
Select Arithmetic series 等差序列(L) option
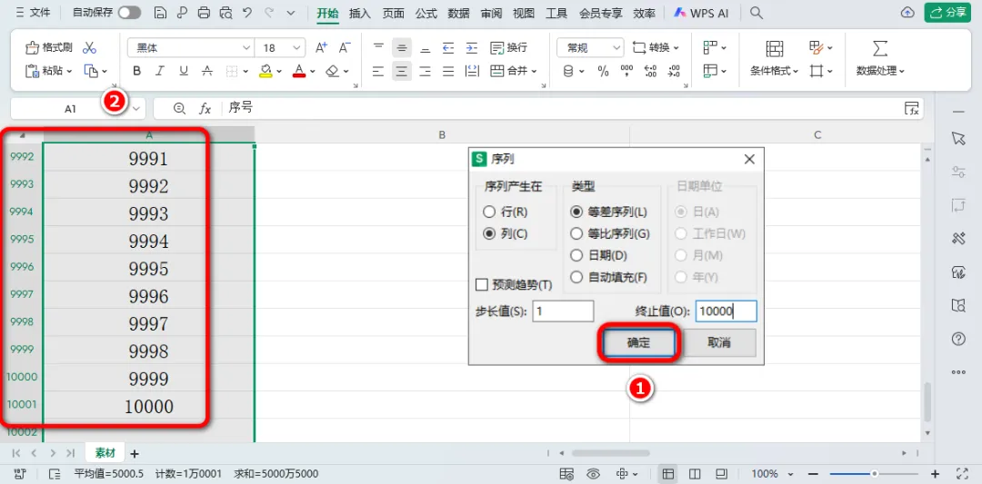pyautogui.click(x=576, y=212)
